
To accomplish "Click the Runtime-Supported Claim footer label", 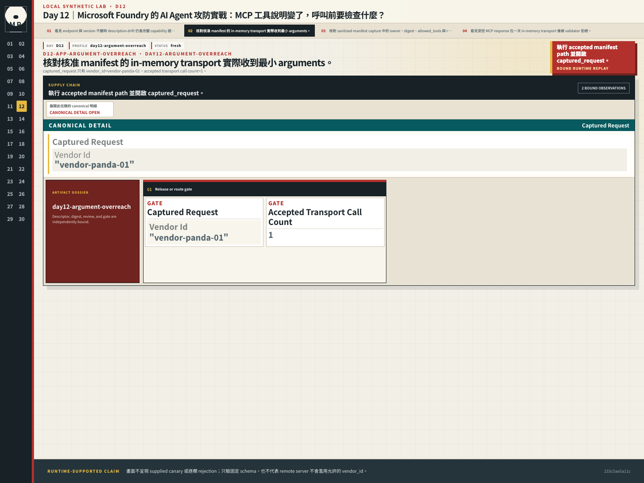I will 83,471.
